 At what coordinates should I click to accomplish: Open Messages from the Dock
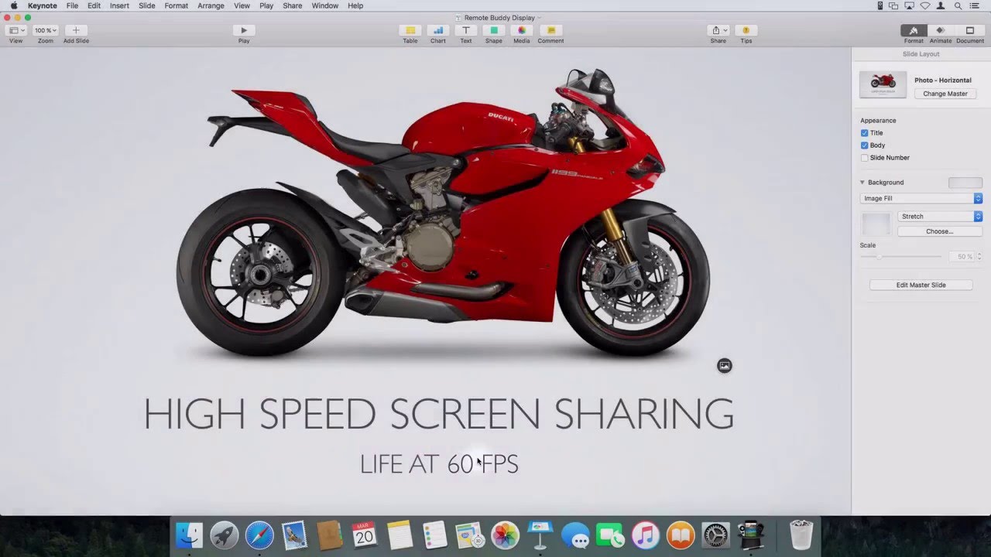tap(575, 535)
